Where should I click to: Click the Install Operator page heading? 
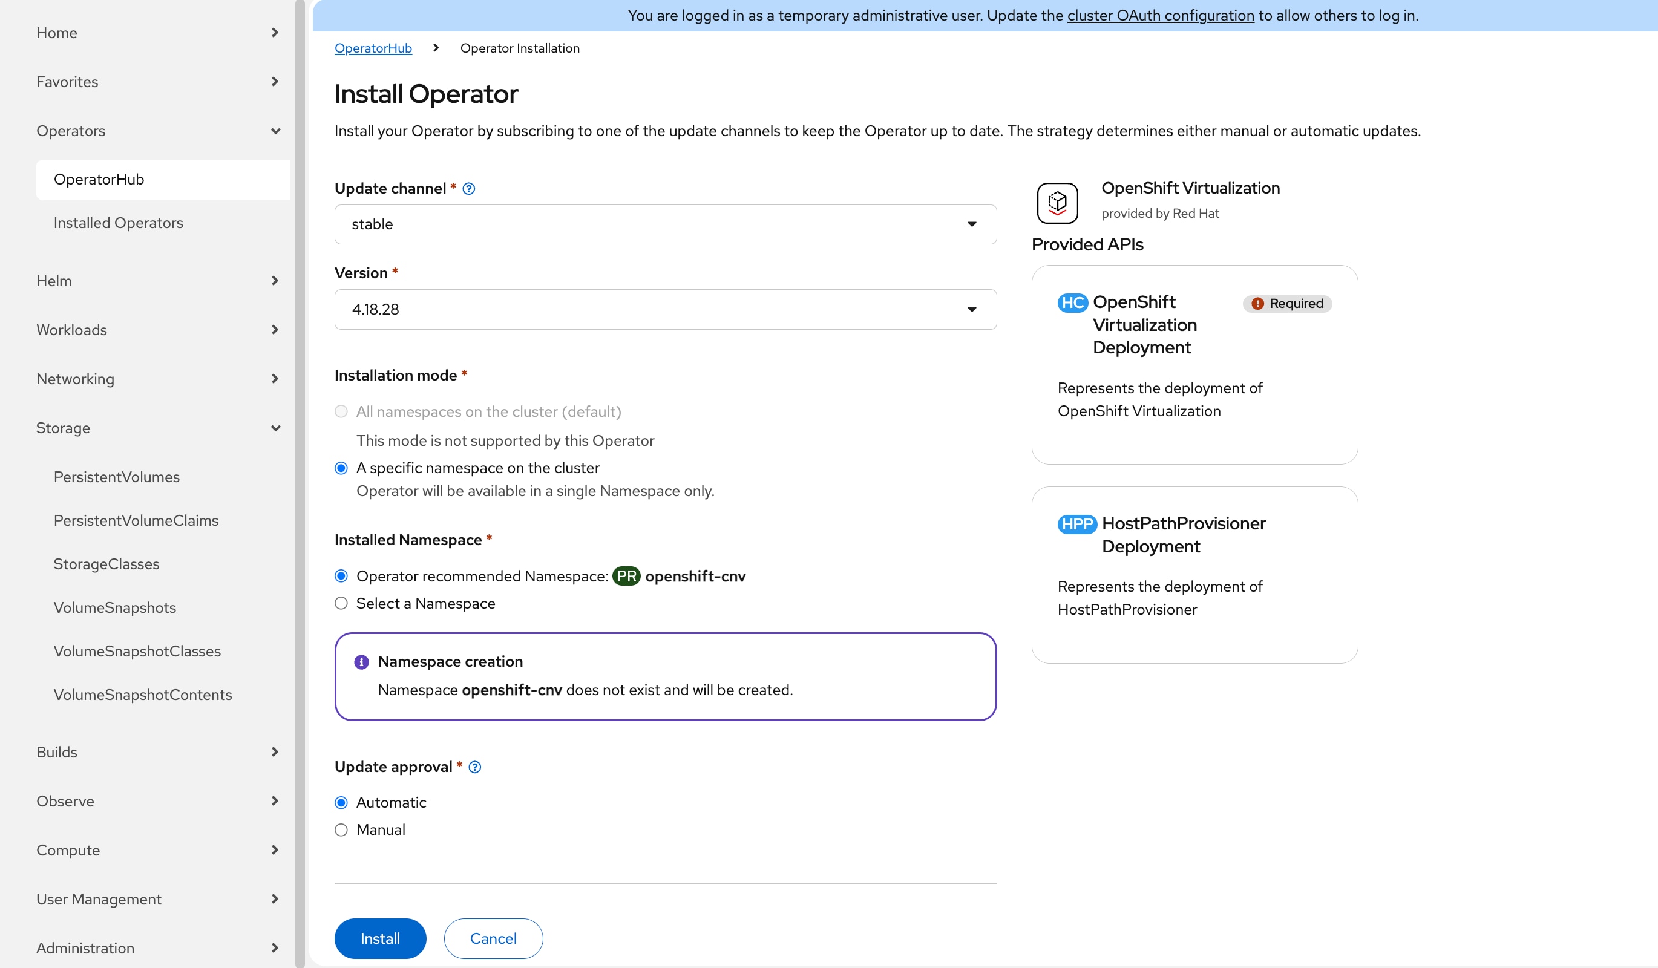pyautogui.click(x=427, y=94)
